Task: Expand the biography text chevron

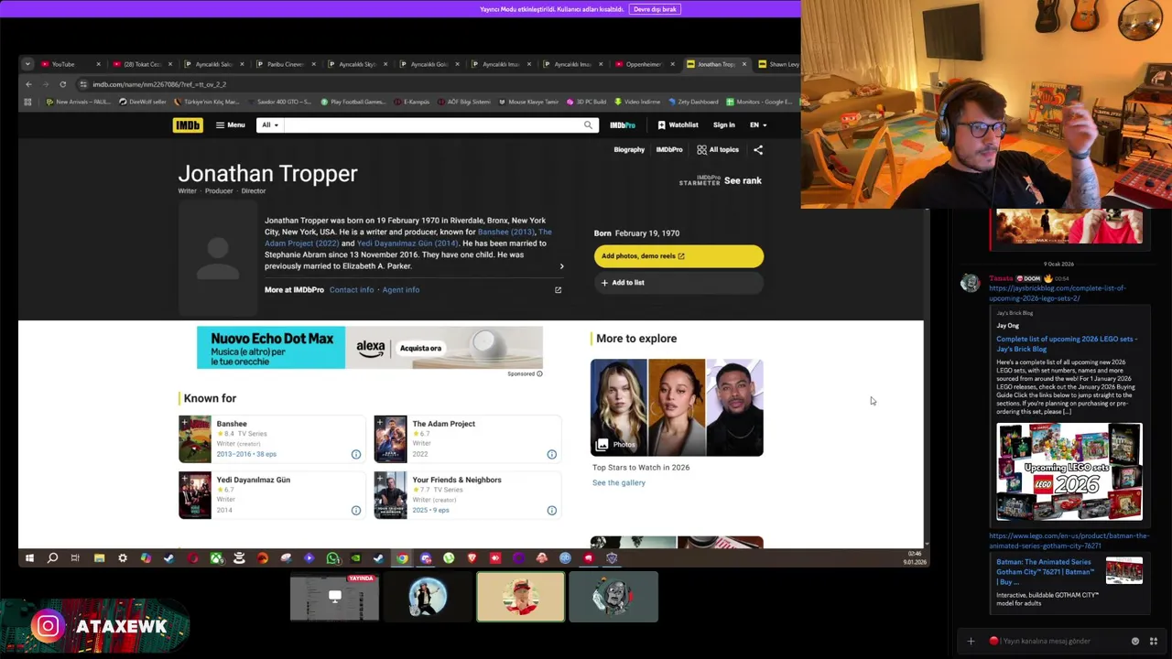Action: [x=561, y=266]
